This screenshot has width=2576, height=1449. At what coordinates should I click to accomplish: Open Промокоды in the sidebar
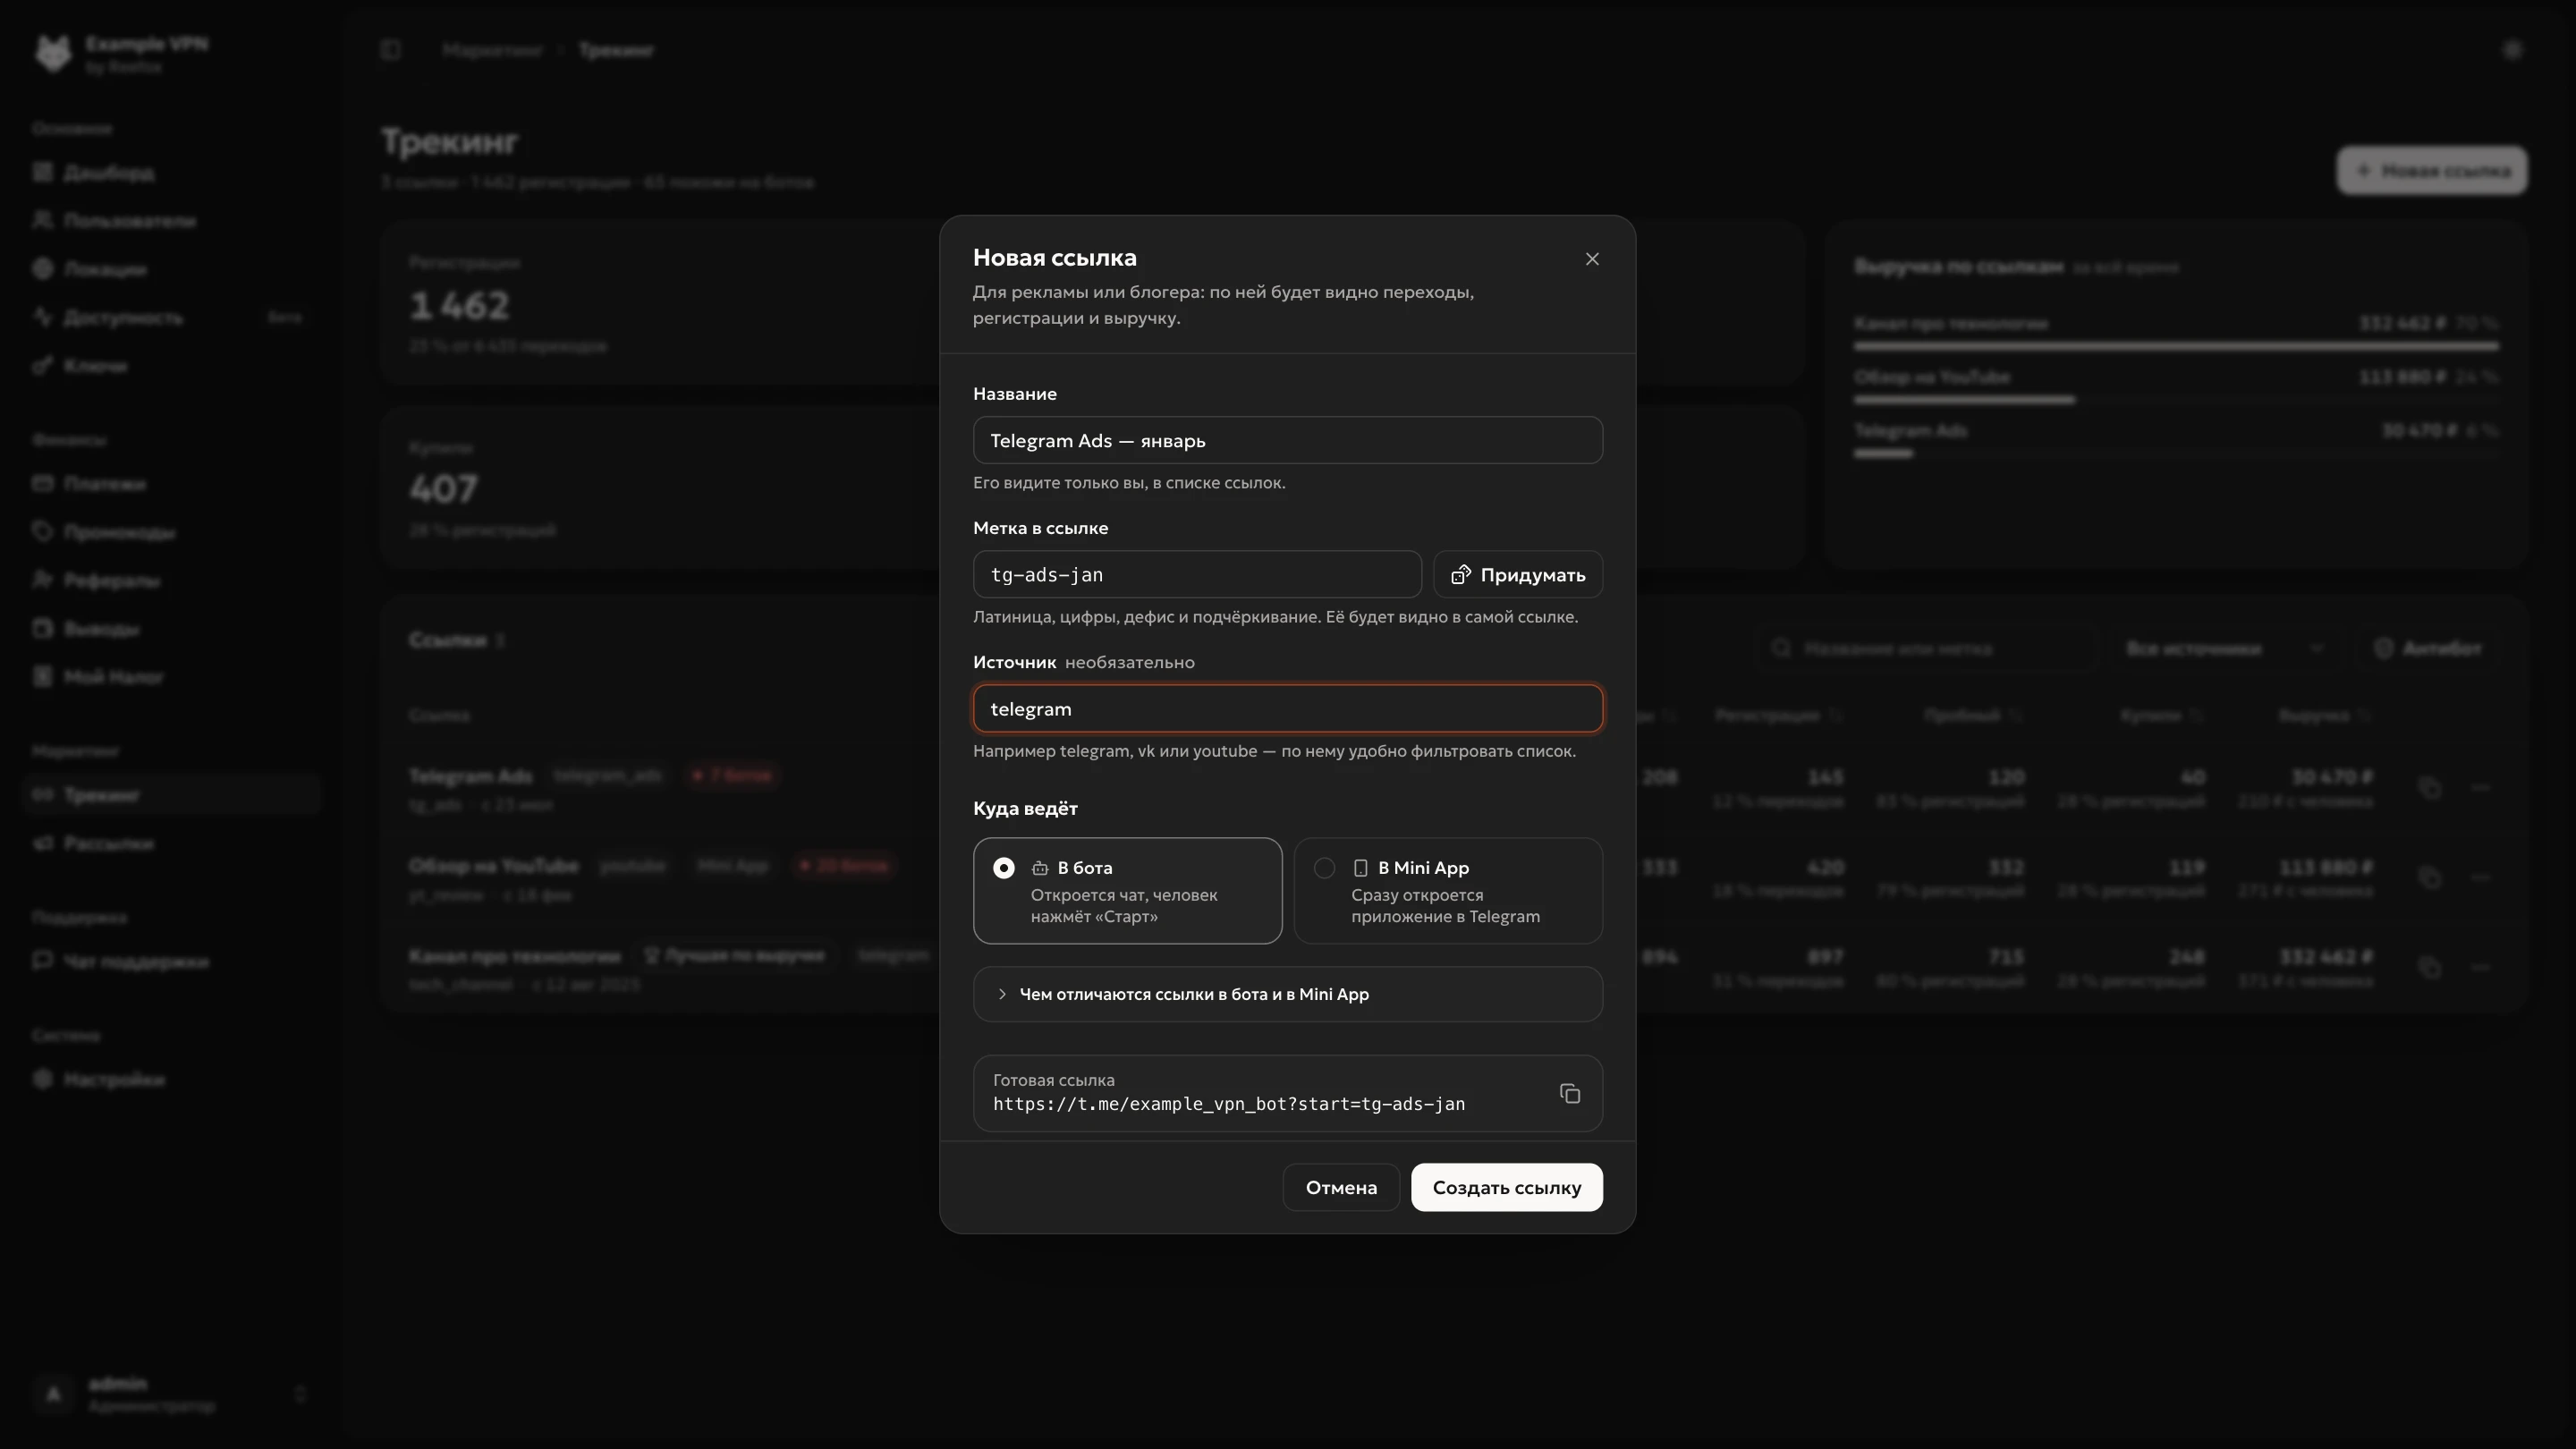[170, 532]
